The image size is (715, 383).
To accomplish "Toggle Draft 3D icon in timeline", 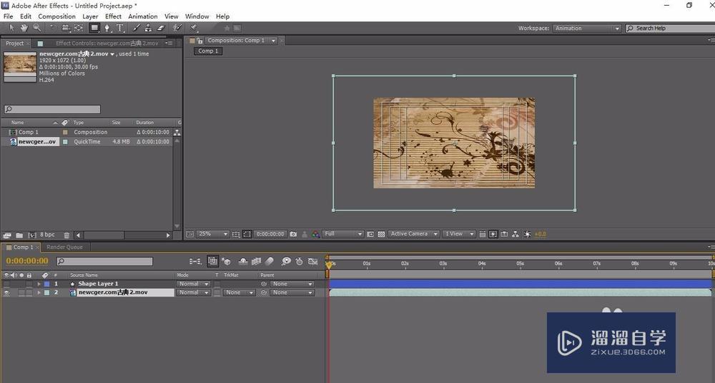I will point(226,261).
